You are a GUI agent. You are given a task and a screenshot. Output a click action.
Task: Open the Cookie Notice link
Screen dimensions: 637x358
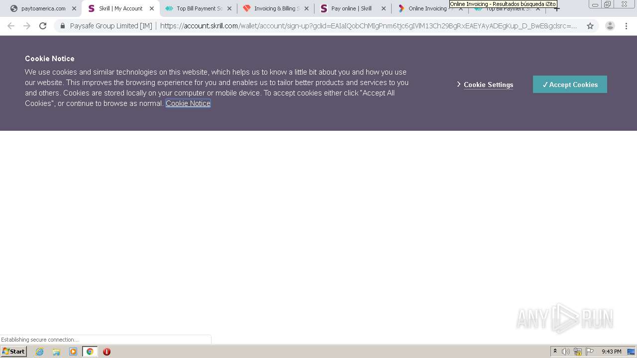pos(188,103)
